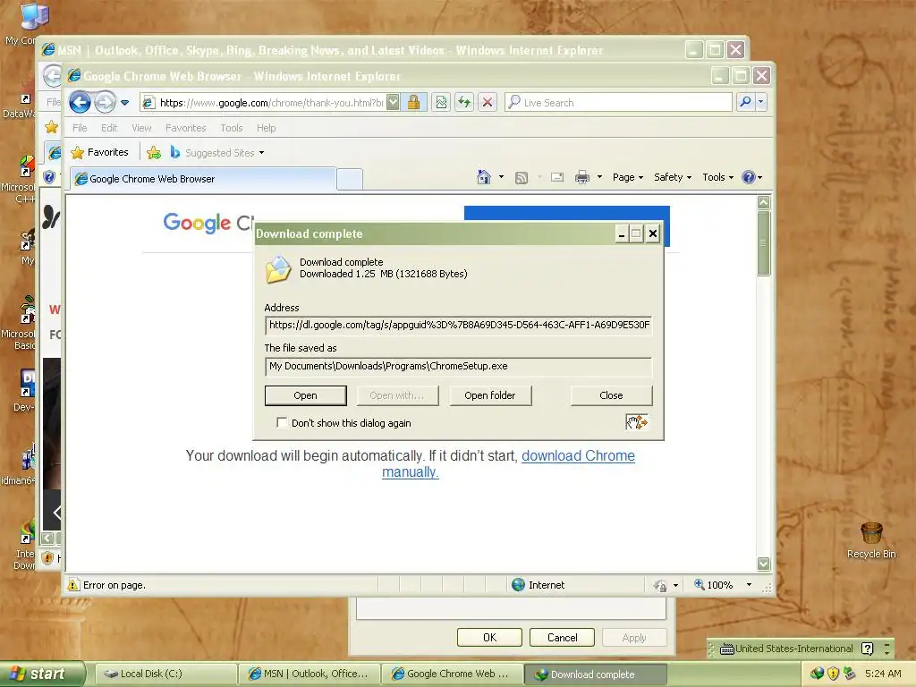Switch to MSN Outlook taskbar button
The width and height of the screenshot is (916, 687).
coord(310,674)
